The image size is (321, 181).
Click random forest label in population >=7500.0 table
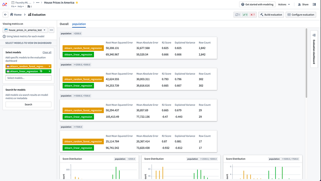click(x=83, y=141)
